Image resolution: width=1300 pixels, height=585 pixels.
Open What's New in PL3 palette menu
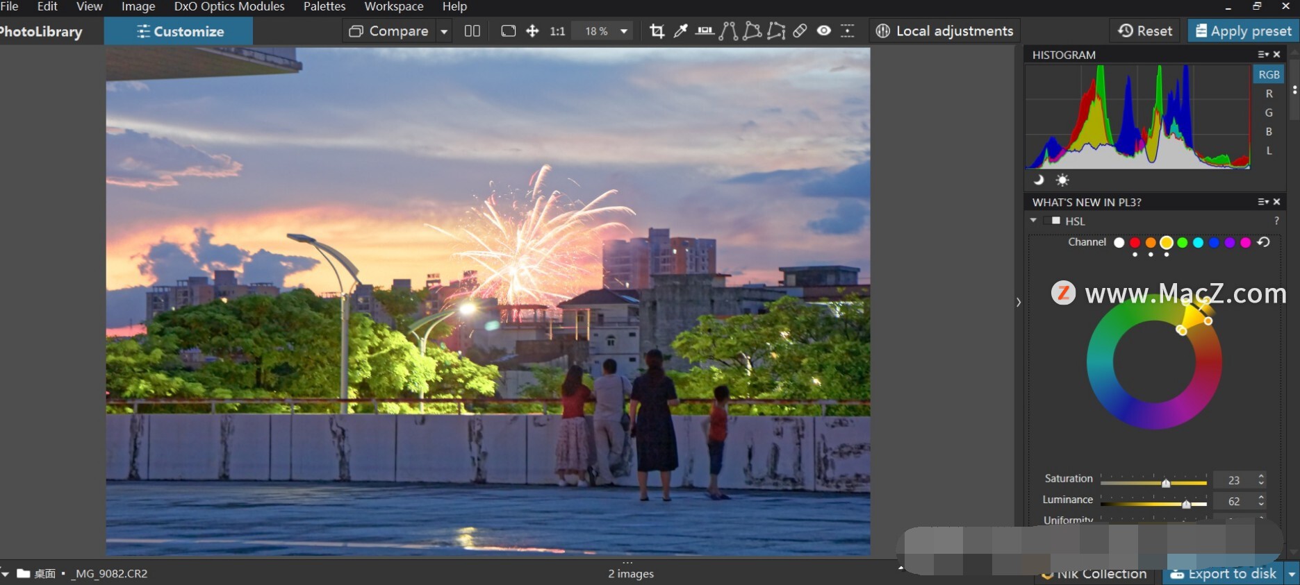tap(1262, 202)
